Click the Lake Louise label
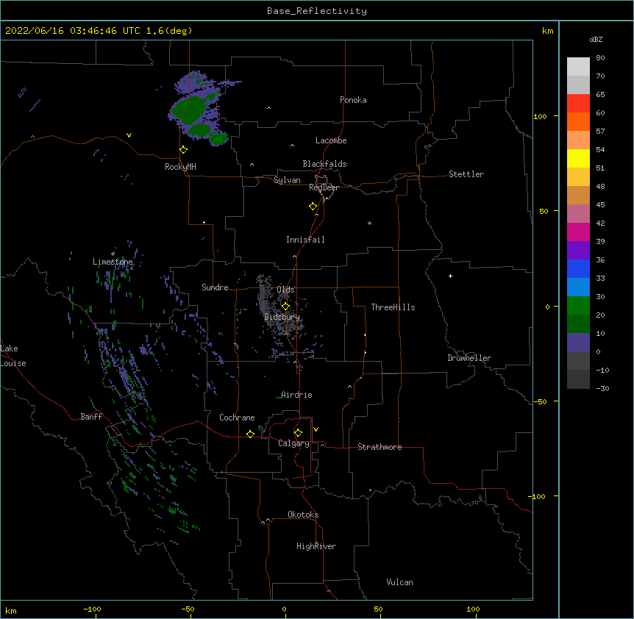Screen dimensions: 634x619 pos(13,356)
